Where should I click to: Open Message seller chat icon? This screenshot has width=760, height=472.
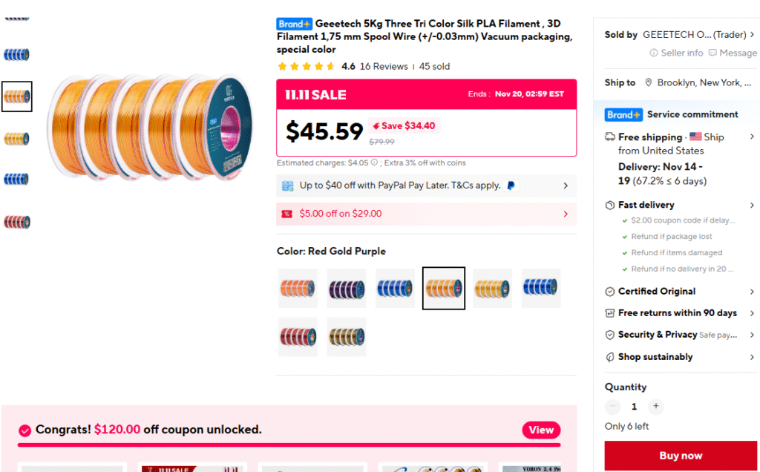[712, 53]
